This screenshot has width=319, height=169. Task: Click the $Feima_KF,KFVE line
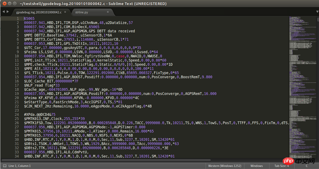pos(82,98)
